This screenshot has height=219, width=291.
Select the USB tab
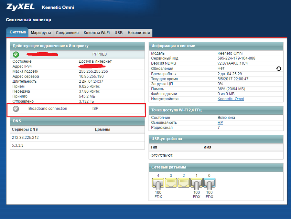click(119, 33)
